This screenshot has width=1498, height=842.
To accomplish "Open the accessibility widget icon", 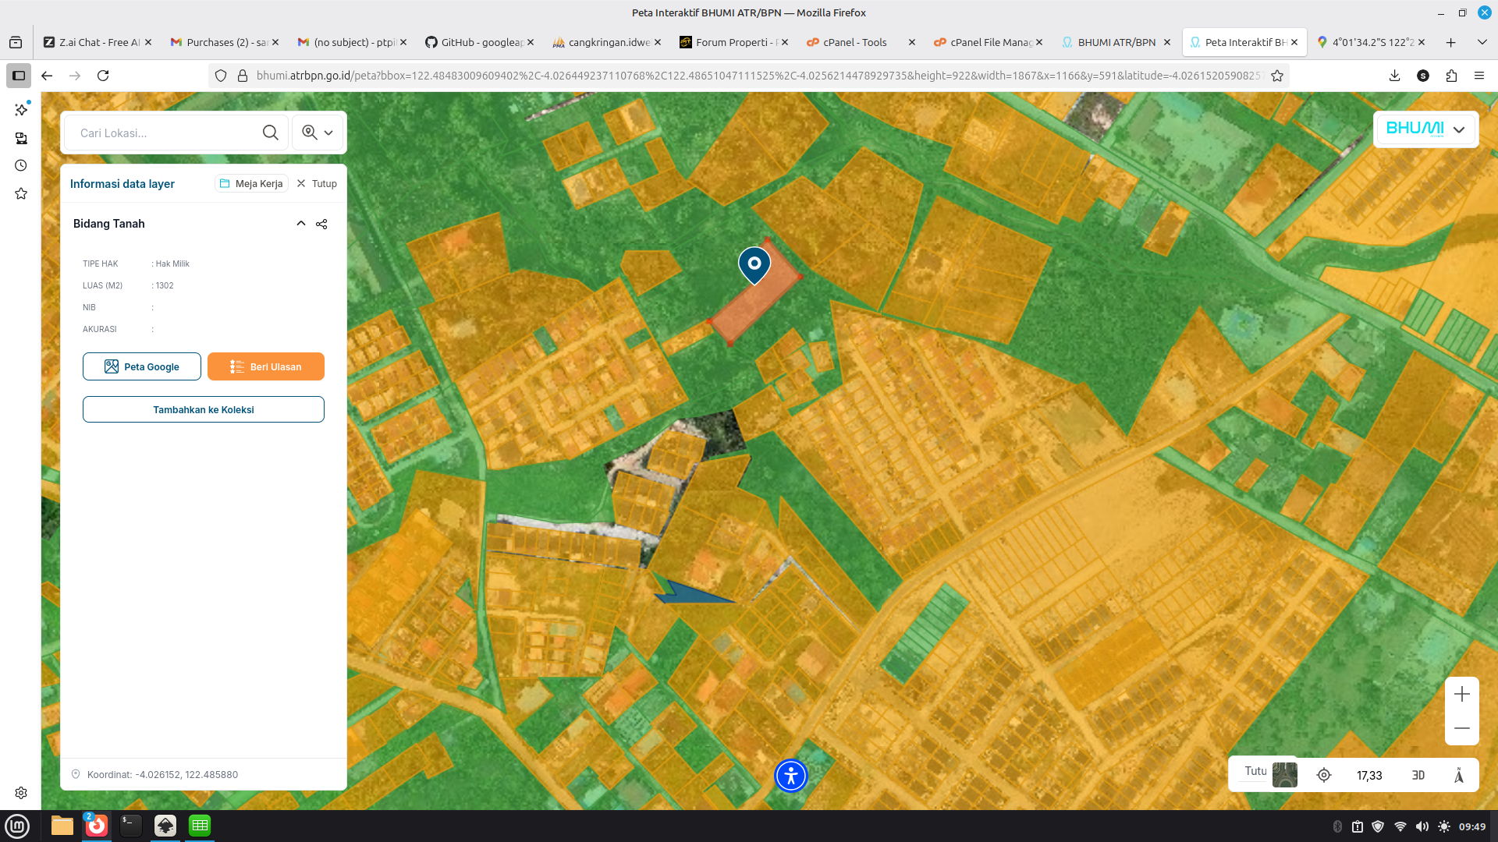I will pyautogui.click(x=790, y=776).
